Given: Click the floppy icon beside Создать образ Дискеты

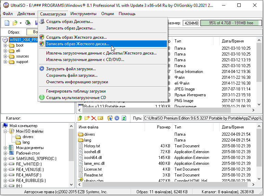Looking at the screenshot, I should pyautogui.click(x=42, y=22).
